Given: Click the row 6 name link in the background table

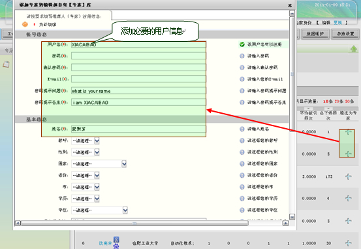Looking at the screenshot, I should (x=105, y=243).
